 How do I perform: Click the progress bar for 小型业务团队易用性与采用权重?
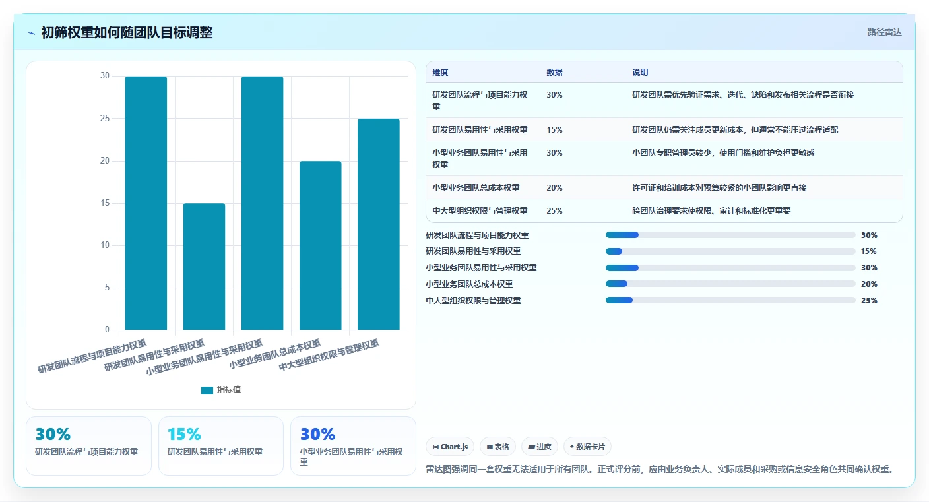click(730, 268)
